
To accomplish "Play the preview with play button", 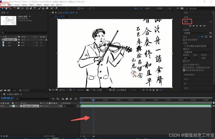I will (x=197, y=26).
